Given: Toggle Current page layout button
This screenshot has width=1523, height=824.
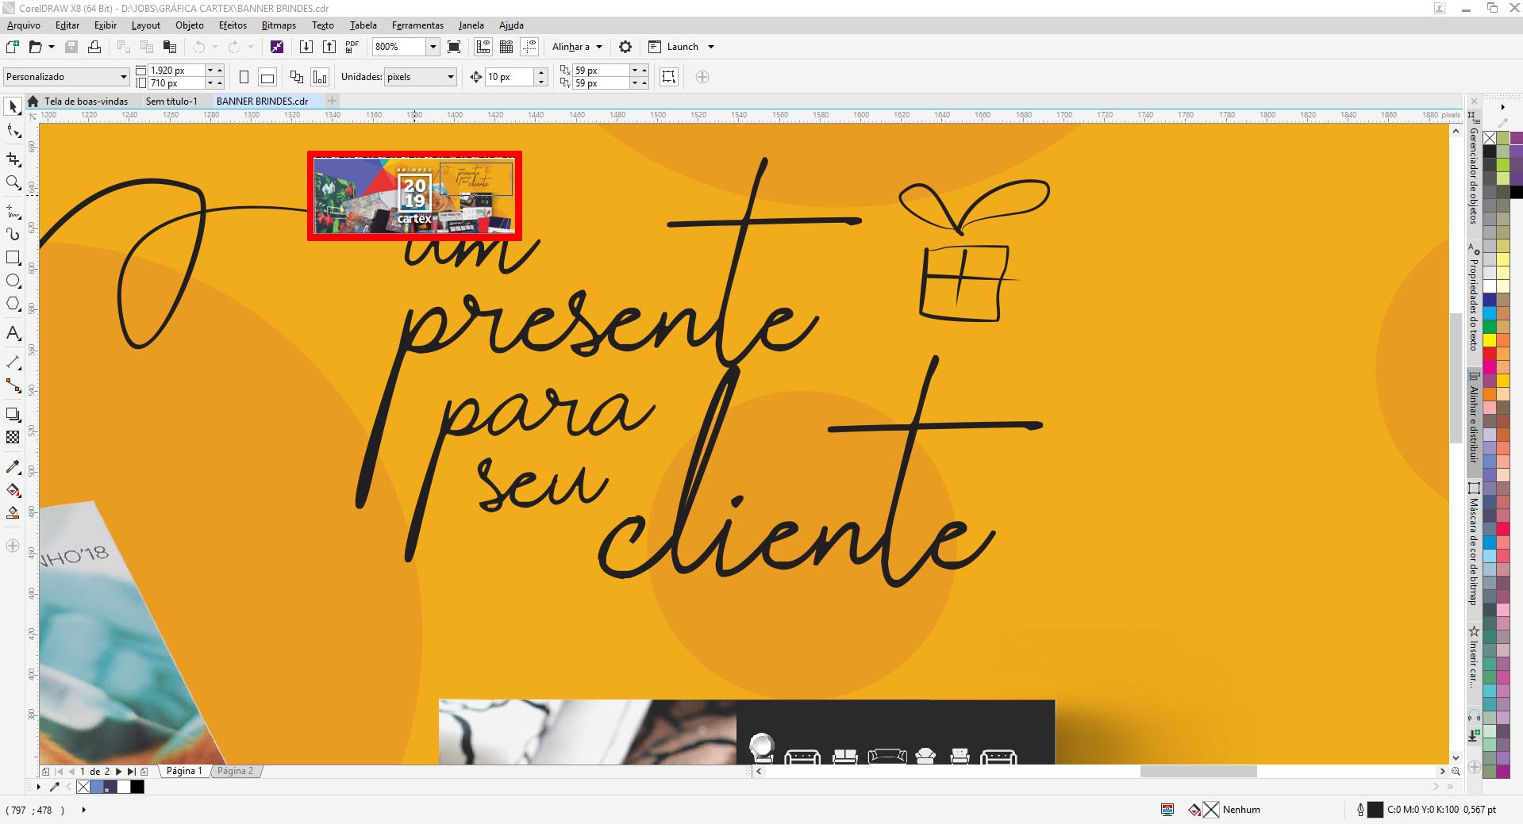Looking at the screenshot, I should coord(319,77).
